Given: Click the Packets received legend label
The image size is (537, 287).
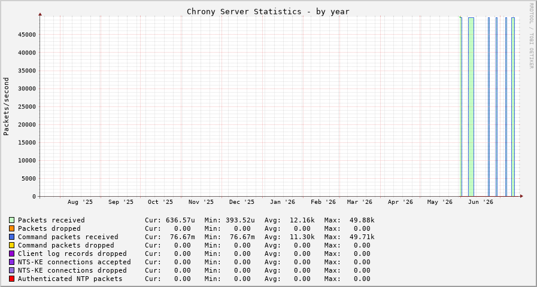Looking at the screenshot, I should coord(51,220).
